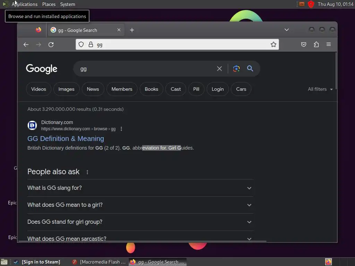355x266 pixels.
Task: Click the results count text
Action: pyautogui.click(x=75, y=109)
